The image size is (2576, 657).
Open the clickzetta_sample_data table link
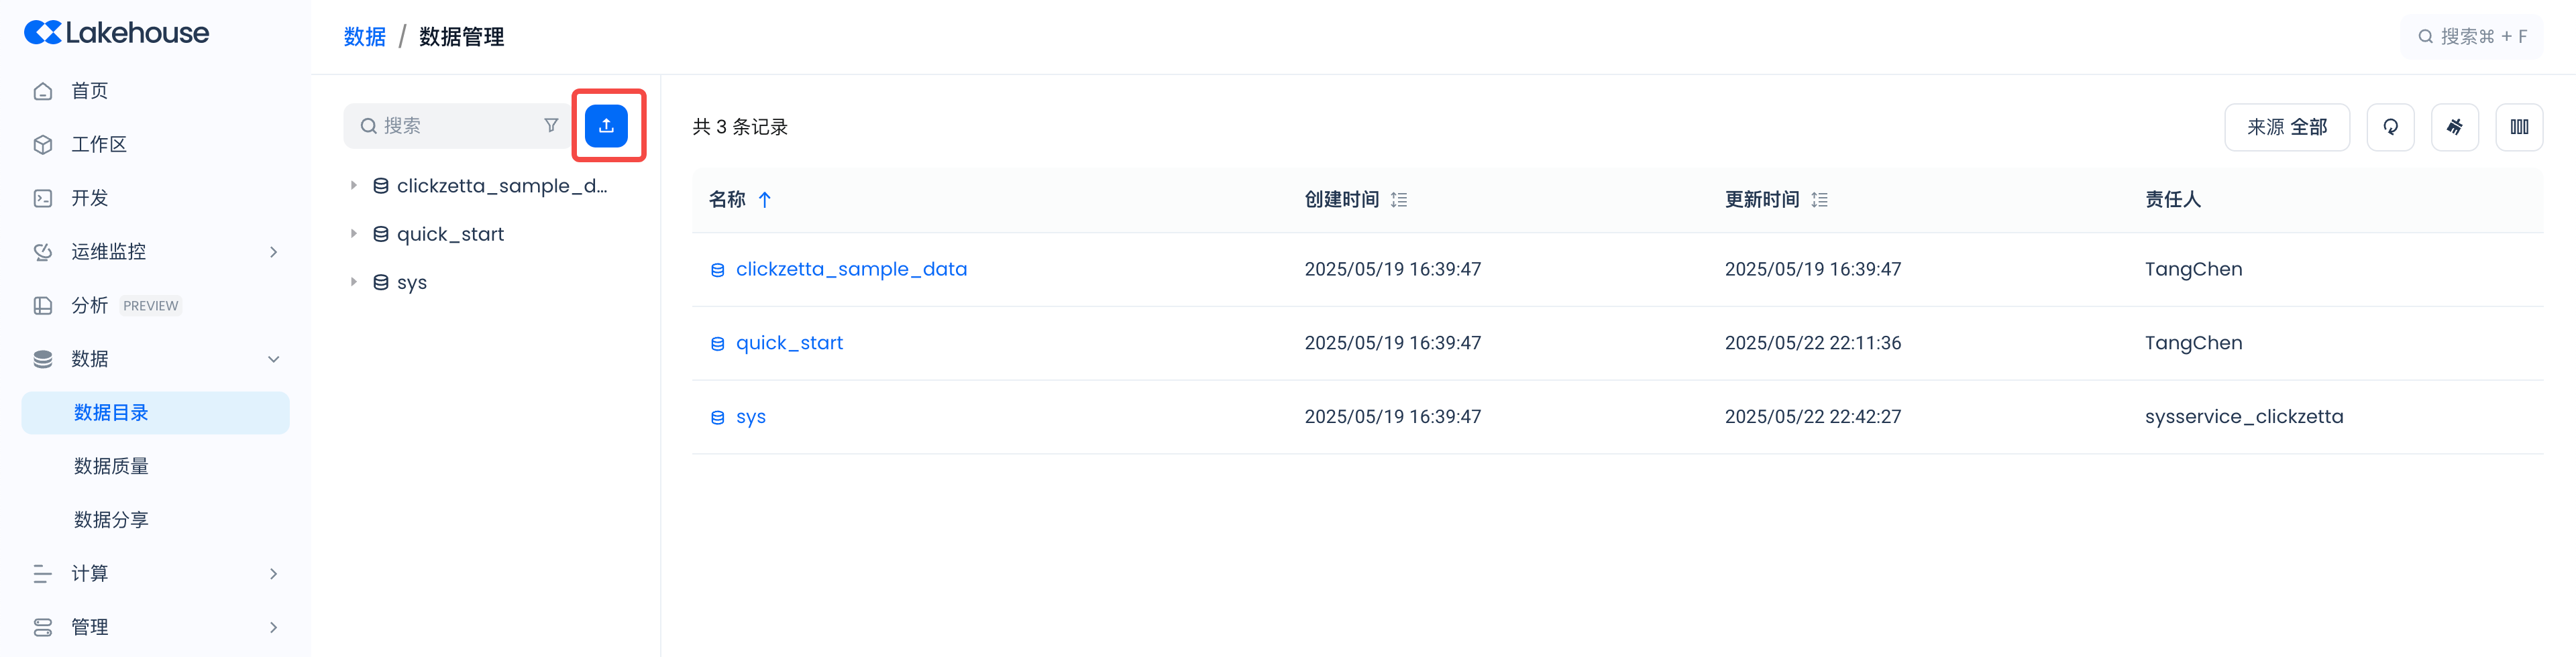pyautogui.click(x=851, y=269)
